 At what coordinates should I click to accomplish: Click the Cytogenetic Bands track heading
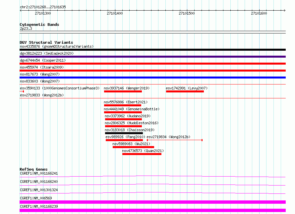pyautogui.click(x=39, y=25)
